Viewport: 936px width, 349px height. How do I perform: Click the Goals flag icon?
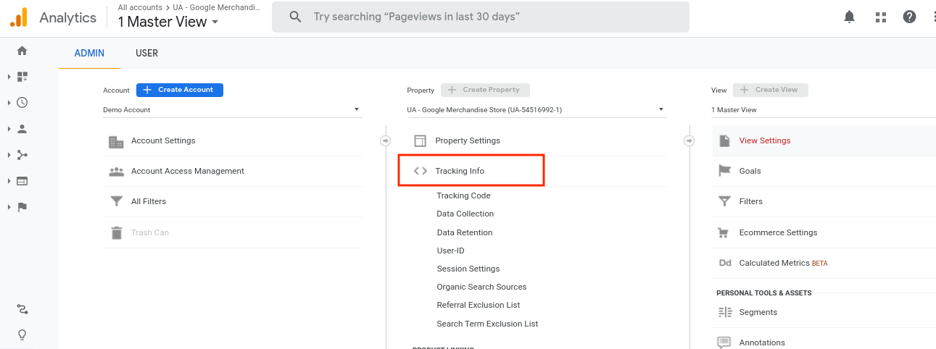(724, 172)
